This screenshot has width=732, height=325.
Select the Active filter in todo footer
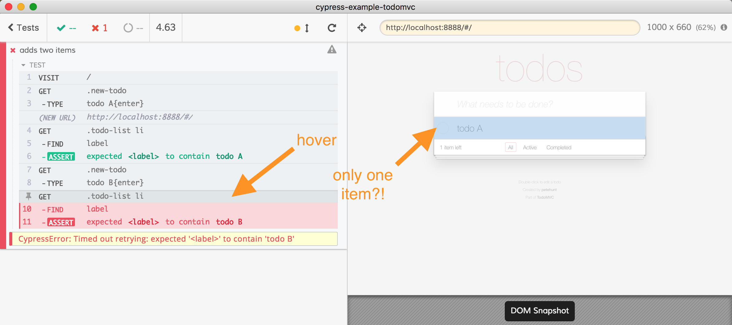pos(530,147)
